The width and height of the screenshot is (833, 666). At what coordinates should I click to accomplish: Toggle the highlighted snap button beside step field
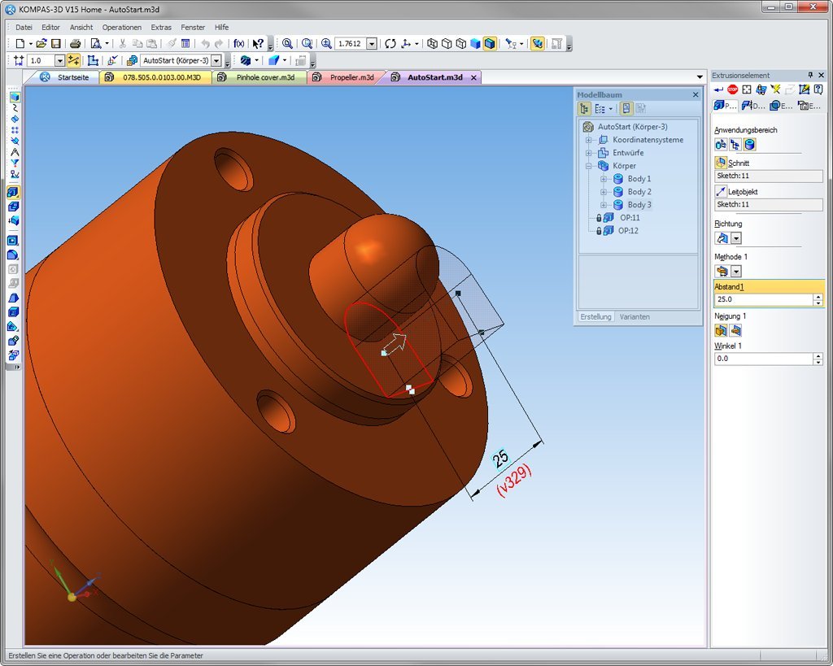tap(73, 60)
